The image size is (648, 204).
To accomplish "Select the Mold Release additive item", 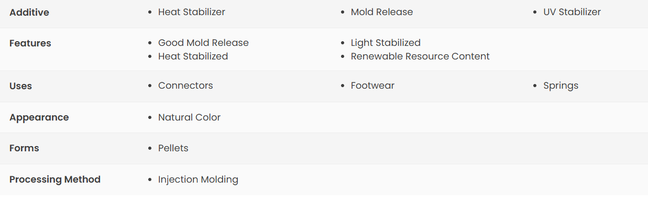I will (381, 12).
